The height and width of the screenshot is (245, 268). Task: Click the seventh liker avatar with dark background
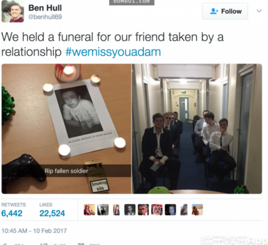(170, 209)
